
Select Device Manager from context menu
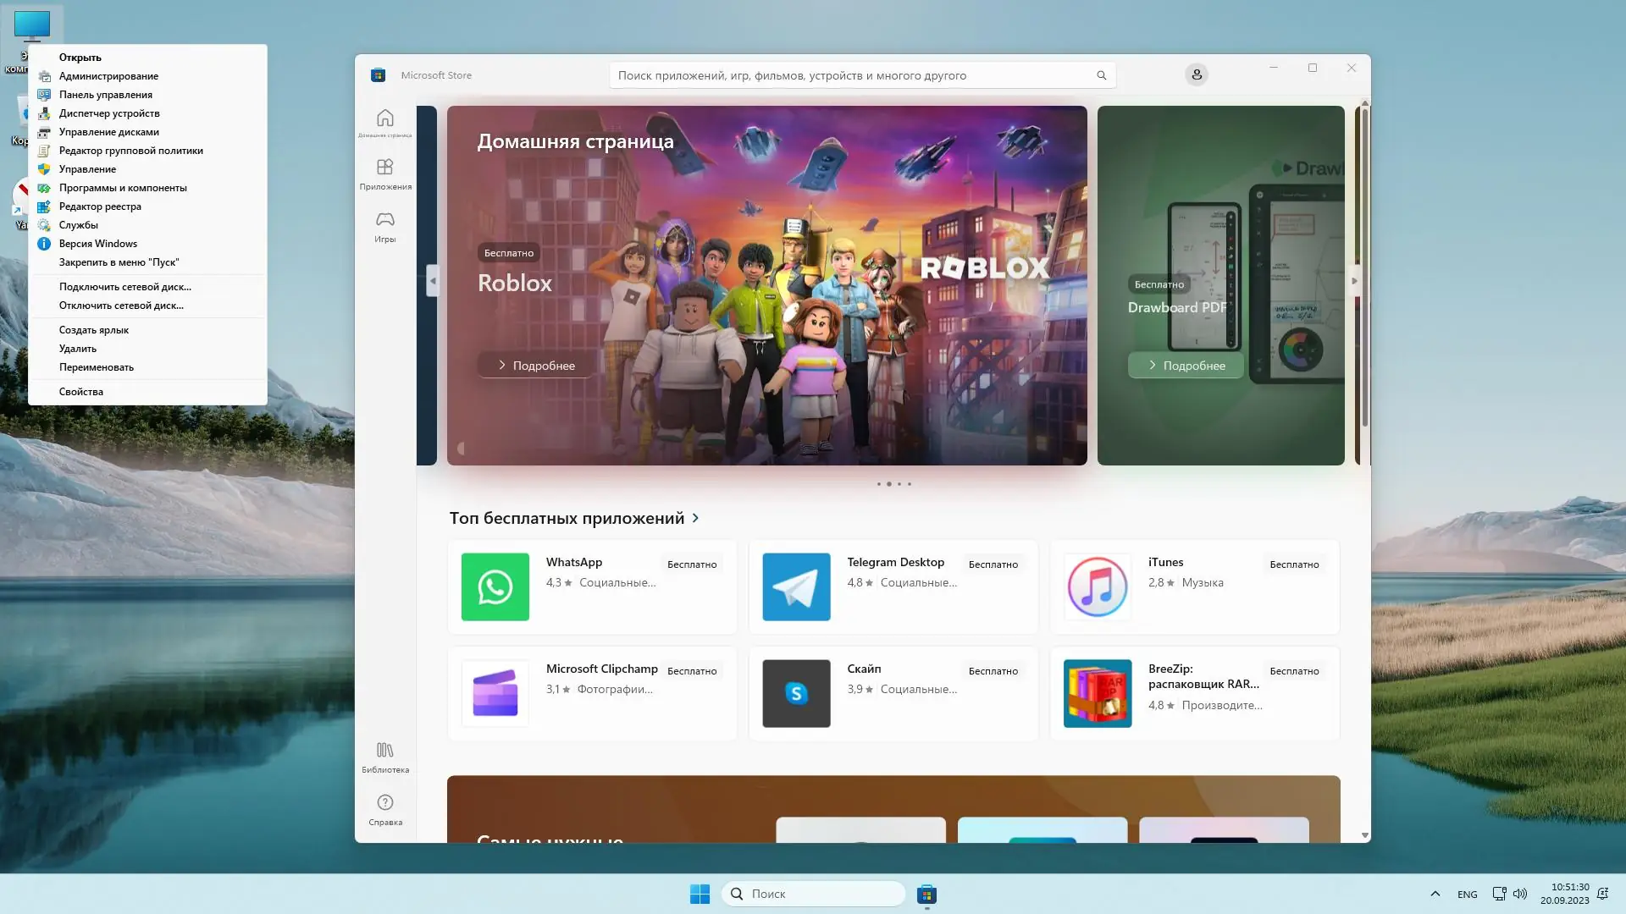pos(109,113)
